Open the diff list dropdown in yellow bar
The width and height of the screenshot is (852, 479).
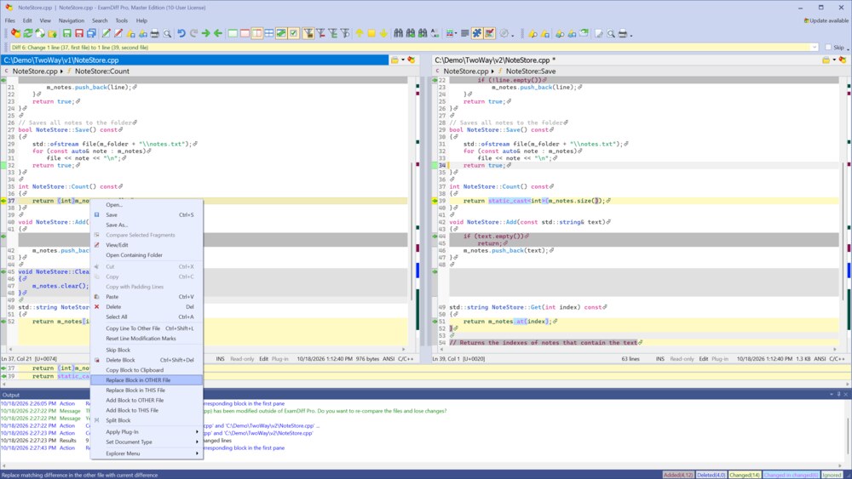click(814, 47)
